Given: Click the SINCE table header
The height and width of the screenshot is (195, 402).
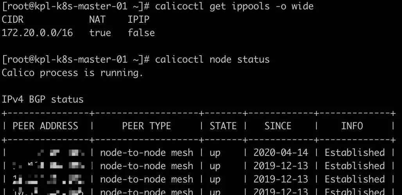Looking at the screenshot, I should coord(278,126).
